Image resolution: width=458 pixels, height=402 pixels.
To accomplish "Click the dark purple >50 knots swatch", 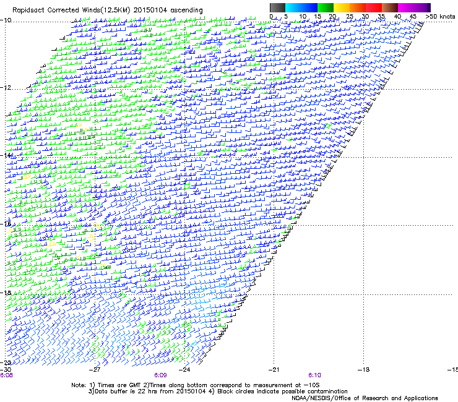I will (x=429, y=7).
